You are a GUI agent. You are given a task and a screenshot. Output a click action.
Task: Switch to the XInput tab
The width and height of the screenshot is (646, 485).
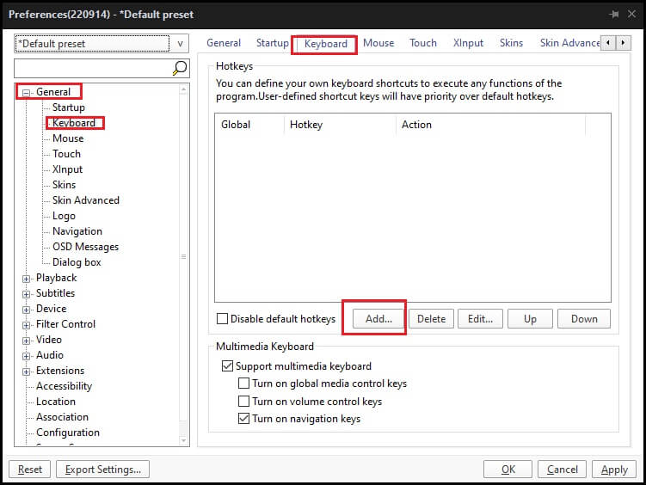[468, 43]
